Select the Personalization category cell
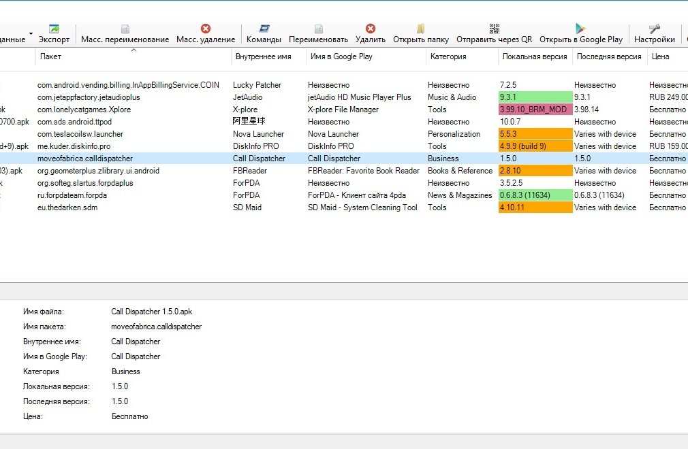The image size is (688, 449). pos(454,134)
